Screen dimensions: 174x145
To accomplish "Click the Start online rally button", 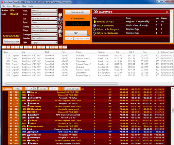I will pyautogui.click(x=77, y=12).
